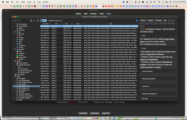Screen dimensions: 187x120
Task: Select the Blue flag filter
Action: click(20, 42)
